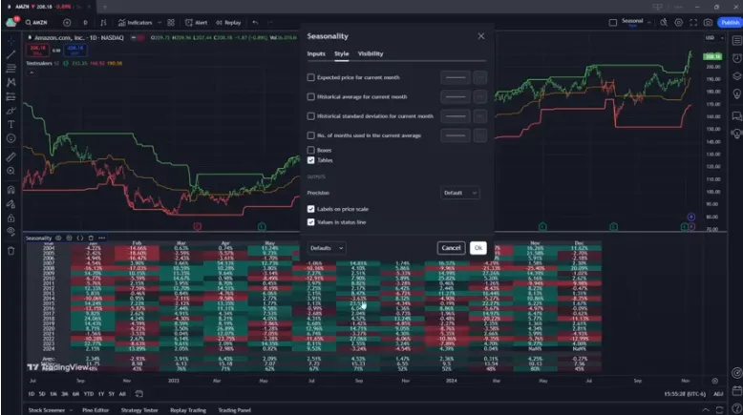Hide the Seasonality indicator with eye icon
Viewport: 743px width, 415px height.
pos(58,238)
